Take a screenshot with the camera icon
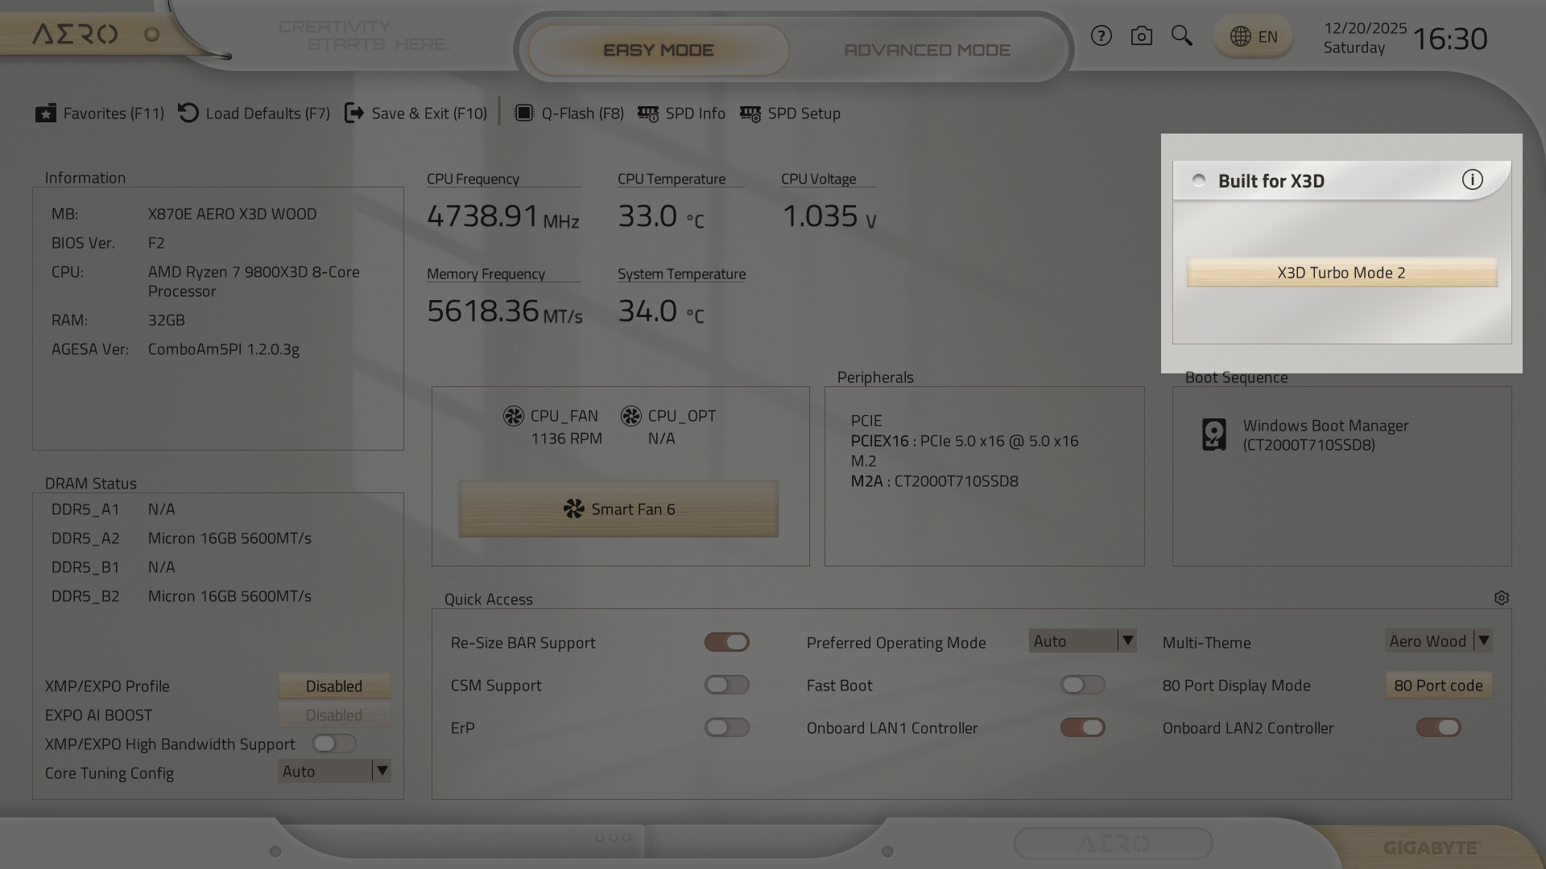The height and width of the screenshot is (869, 1546). pos(1141,35)
